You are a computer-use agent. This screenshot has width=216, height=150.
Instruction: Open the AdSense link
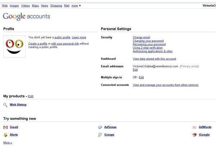tap(111, 127)
